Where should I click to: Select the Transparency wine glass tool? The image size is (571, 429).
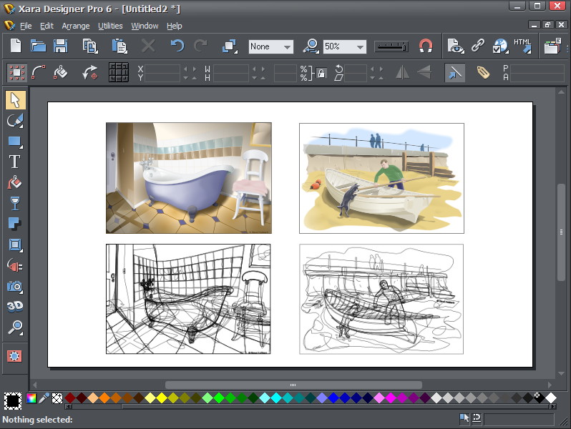[x=15, y=203]
